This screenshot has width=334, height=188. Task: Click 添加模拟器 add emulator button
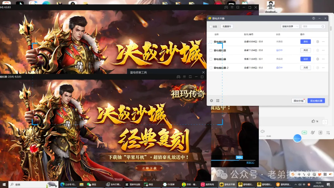click(x=316, y=101)
